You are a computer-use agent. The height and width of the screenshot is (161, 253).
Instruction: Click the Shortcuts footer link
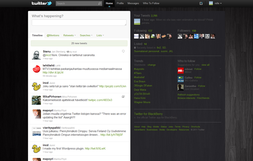coord(195,127)
